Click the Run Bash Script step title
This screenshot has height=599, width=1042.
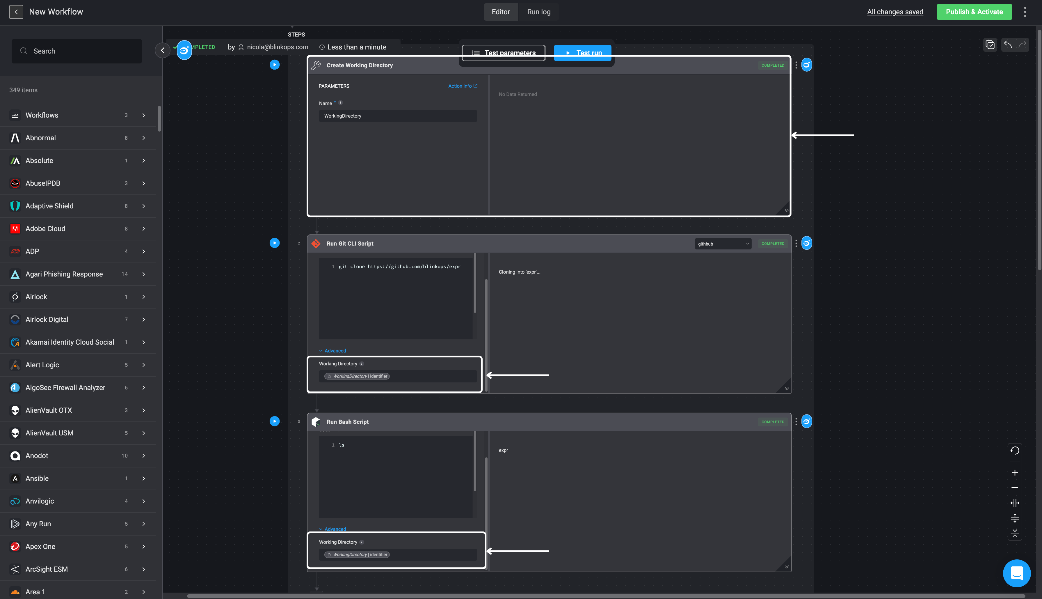click(x=347, y=422)
